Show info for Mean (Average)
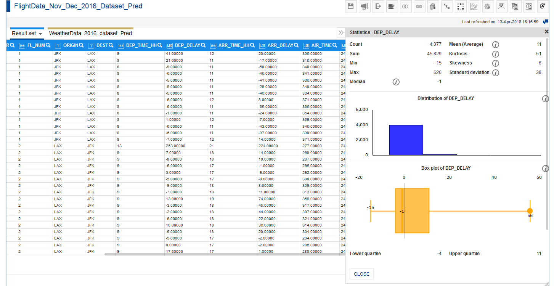Viewport: 554px width, 286px height. (x=496, y=45)
